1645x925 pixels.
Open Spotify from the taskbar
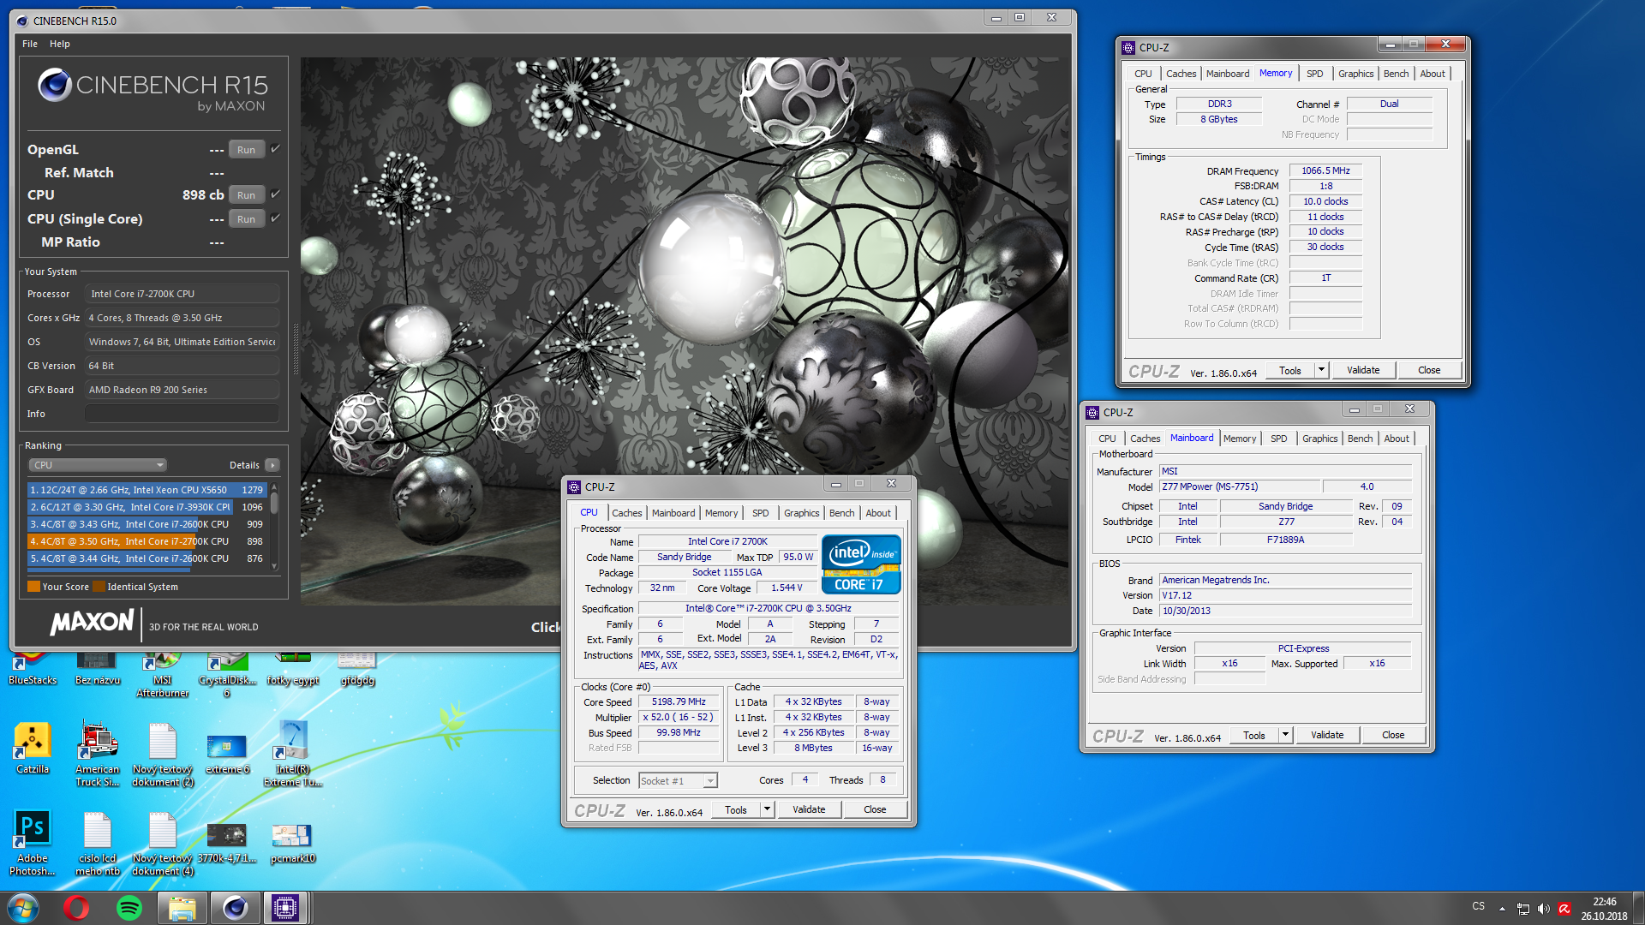(129, 908)
